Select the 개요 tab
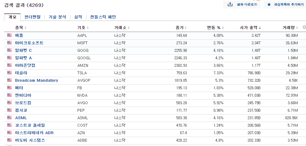The width and height of the screenshot is (306, 146). coord(12,17)
